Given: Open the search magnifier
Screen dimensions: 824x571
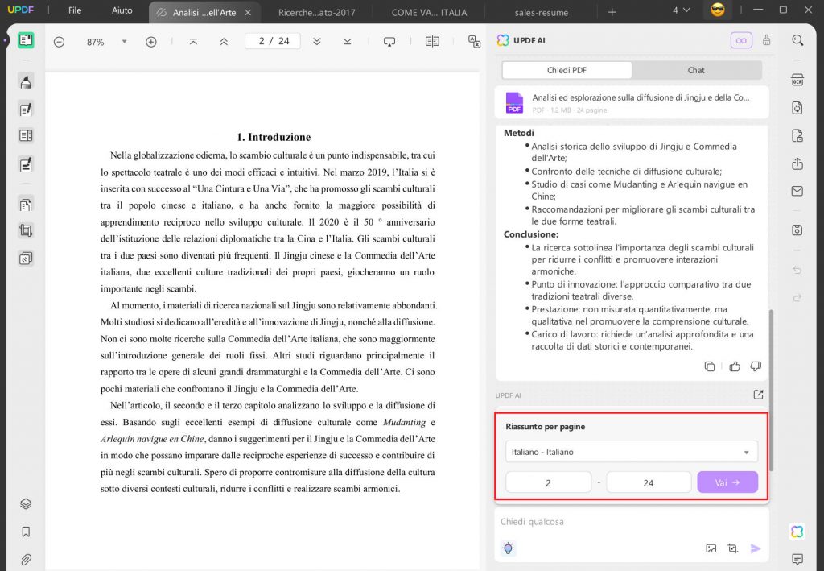Looking at the screenshot, I should pos(797,40).
